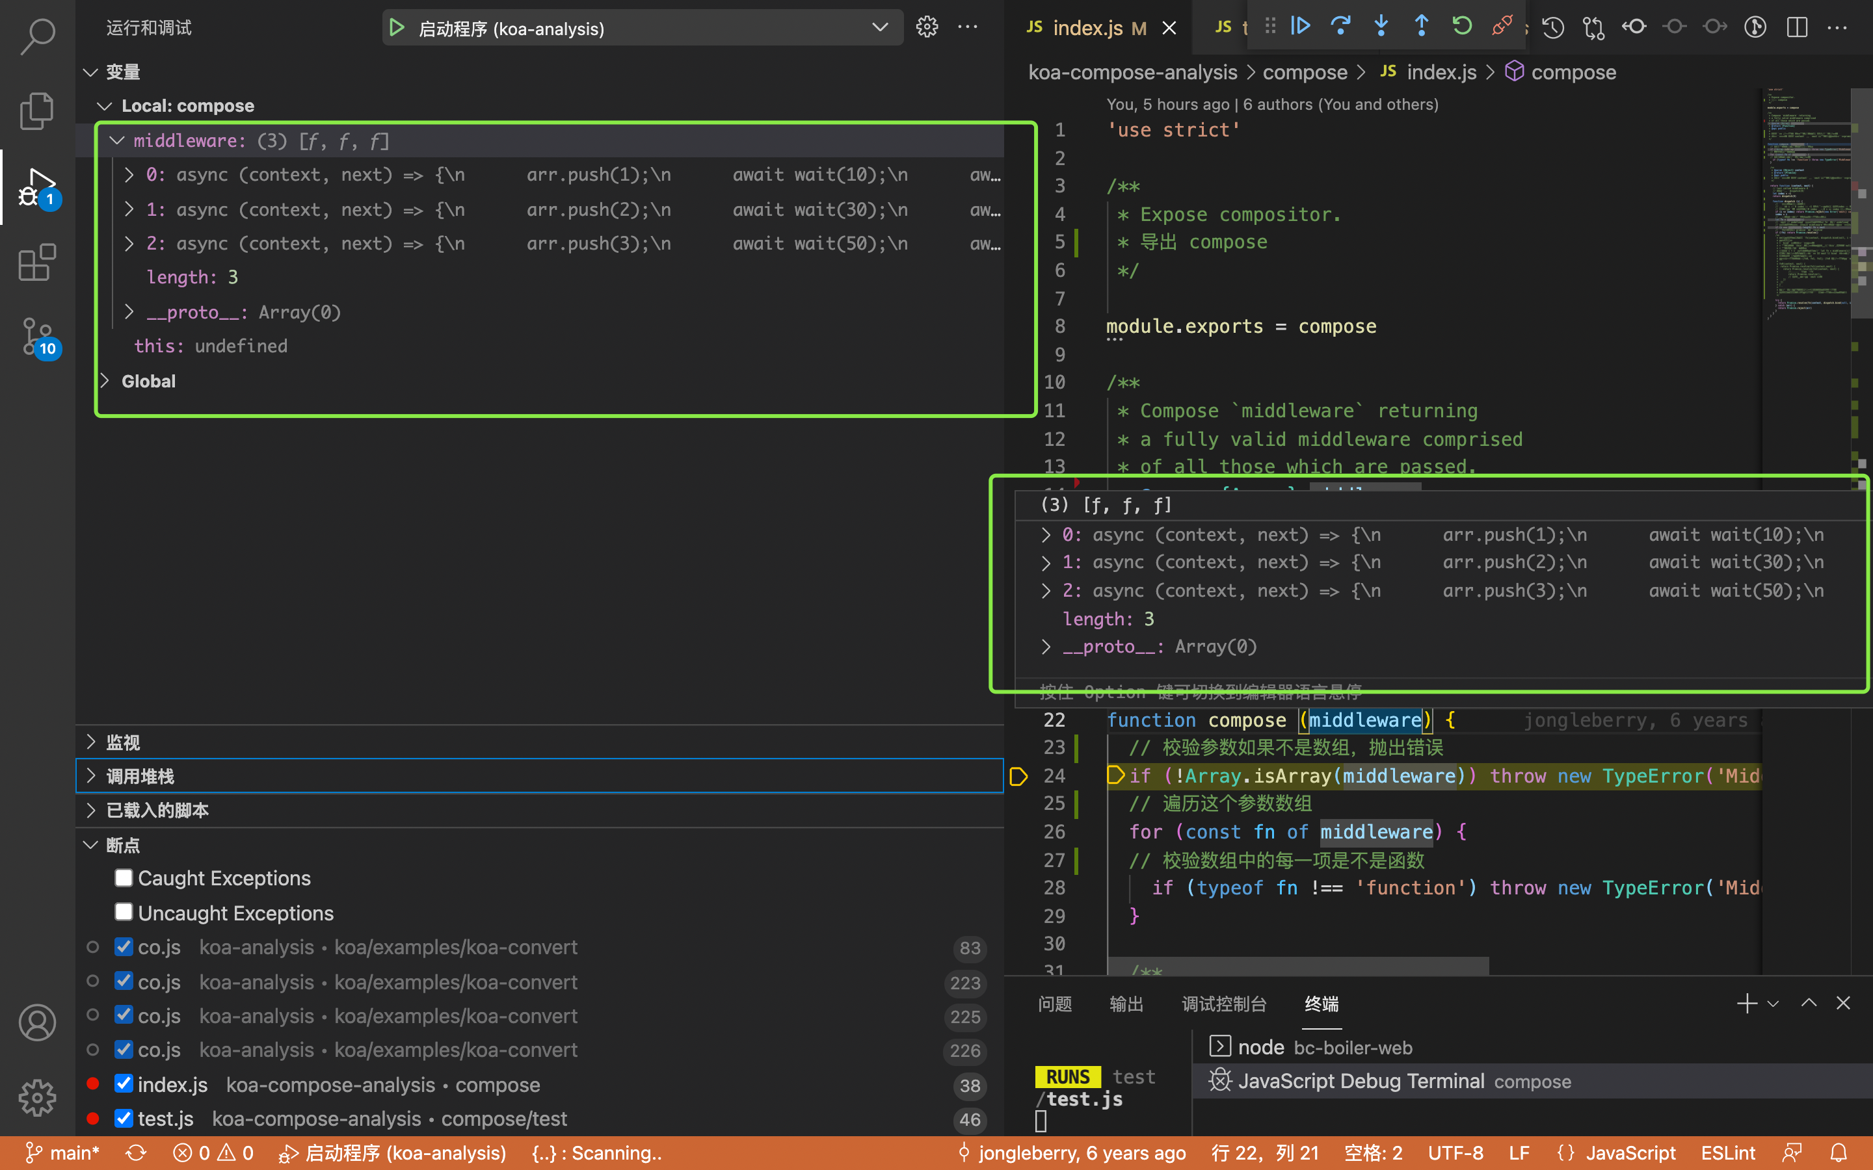Open the sync changes icon in status bar
This screenshot has height=1170, width=1873.
[135, 1153]
